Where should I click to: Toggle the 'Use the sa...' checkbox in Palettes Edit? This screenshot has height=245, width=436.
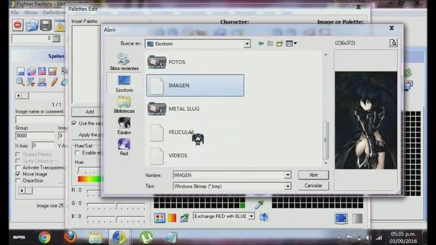coord(74,123)
